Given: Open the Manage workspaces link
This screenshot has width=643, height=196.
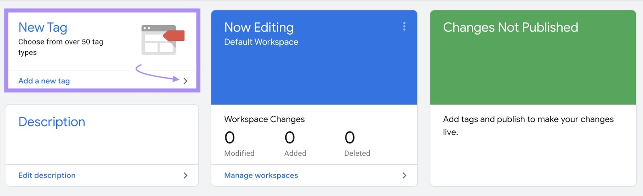Looking at the screenshot, I should [261, 176].
